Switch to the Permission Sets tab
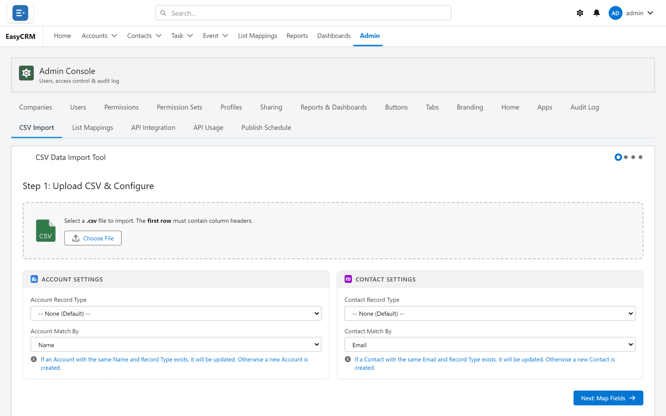The image size is (666, 416). click(x=179, y=107)
